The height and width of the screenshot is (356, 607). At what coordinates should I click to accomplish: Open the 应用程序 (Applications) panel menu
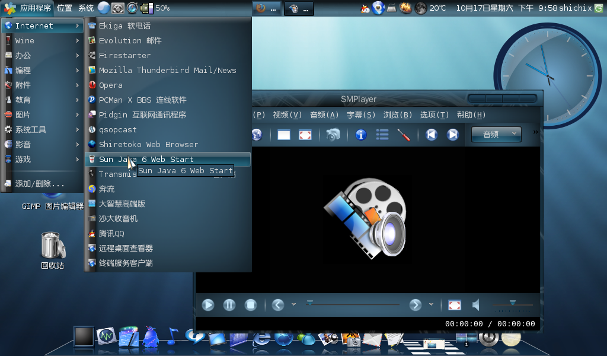[27, 8]
